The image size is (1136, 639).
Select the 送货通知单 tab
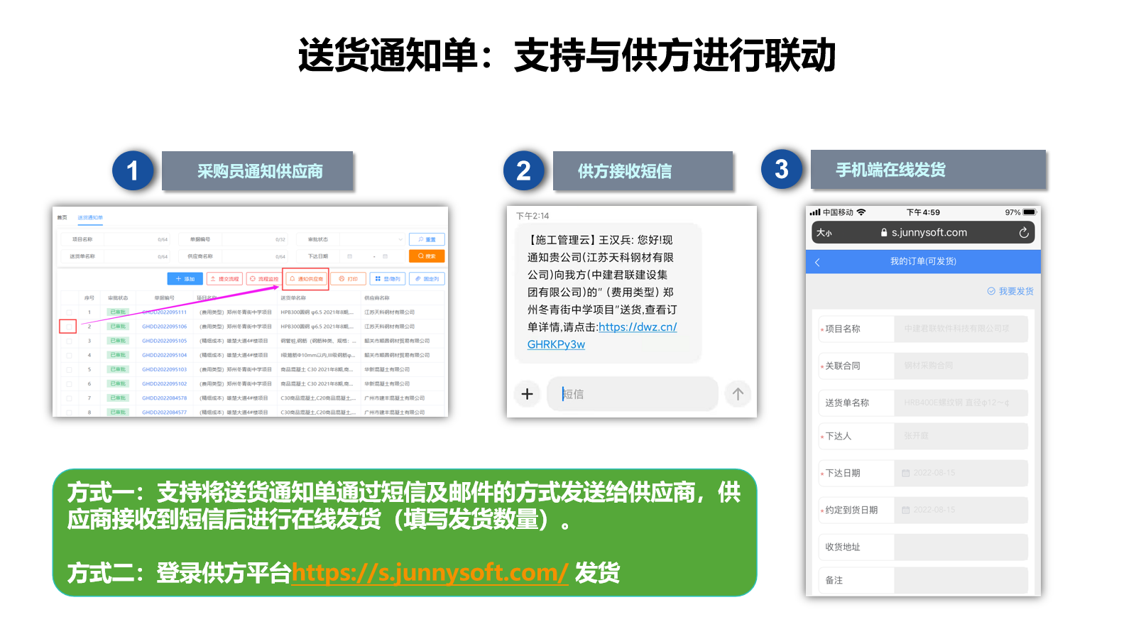click(90, 217)
